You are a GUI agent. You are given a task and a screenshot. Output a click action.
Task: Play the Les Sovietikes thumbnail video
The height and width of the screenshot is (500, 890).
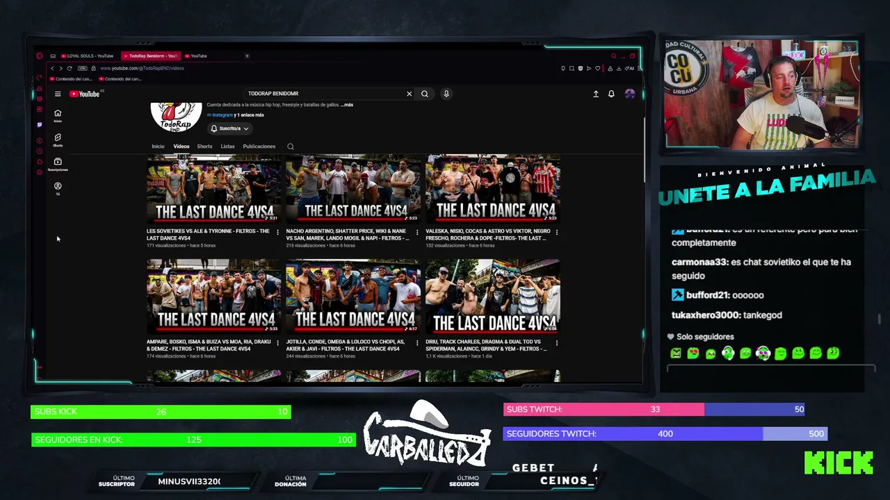pos(214,188)
